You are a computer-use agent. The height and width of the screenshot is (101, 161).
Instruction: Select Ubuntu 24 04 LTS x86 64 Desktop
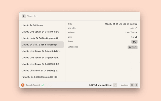pos(42,45)
